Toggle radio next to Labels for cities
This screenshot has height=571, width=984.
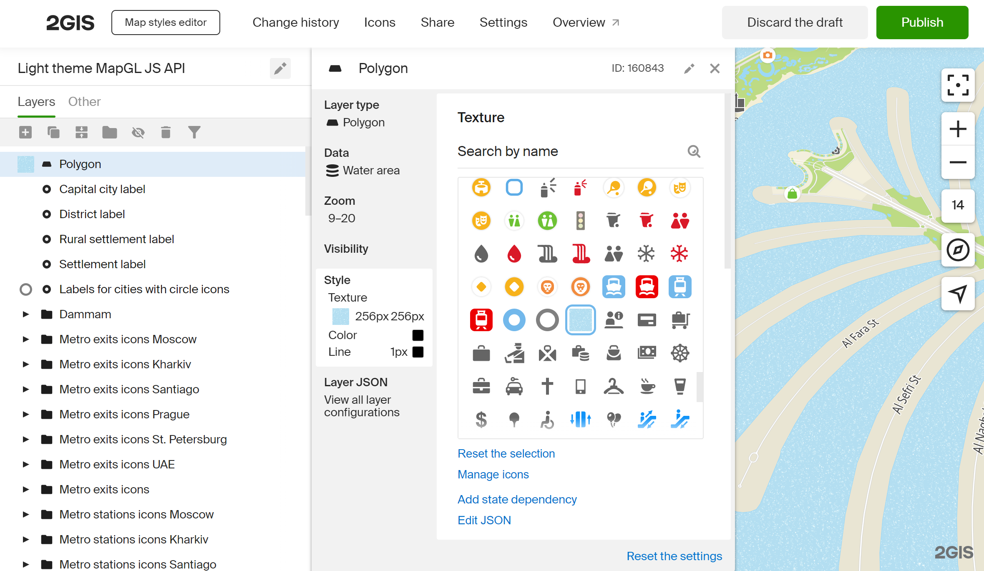[26, 289]
